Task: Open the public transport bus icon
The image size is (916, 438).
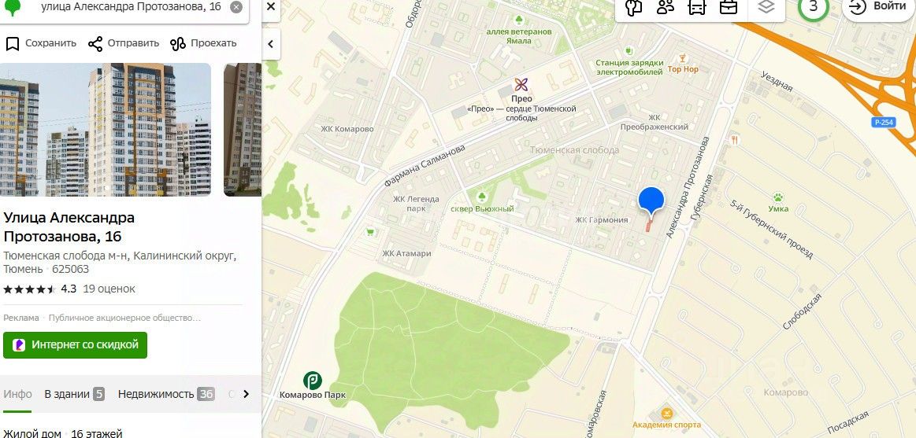Action: [x=697, y=7]
